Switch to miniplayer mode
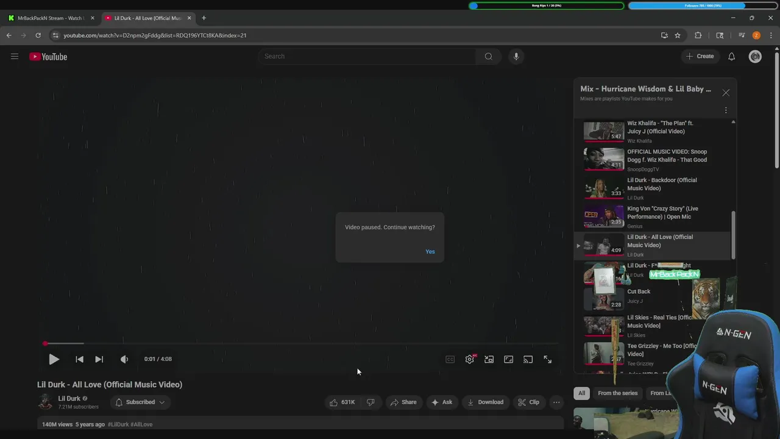 coord(489,360)
